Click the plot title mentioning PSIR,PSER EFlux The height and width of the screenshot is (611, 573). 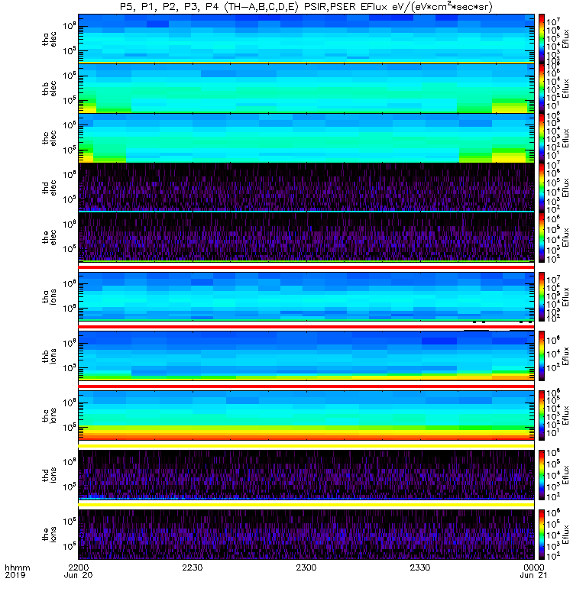(x=306, y=7)
